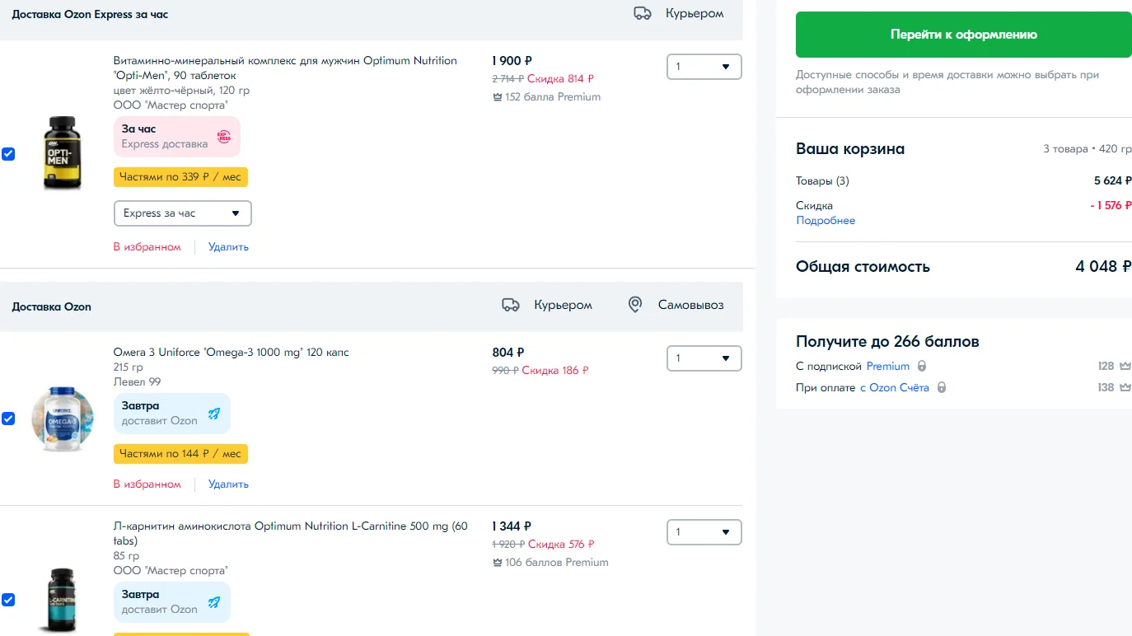The height and width of the screenshot is (636, 1132).
Task: Click the Omega-3 Uniforce product thumbnail
Action: (x=63, y=419)
